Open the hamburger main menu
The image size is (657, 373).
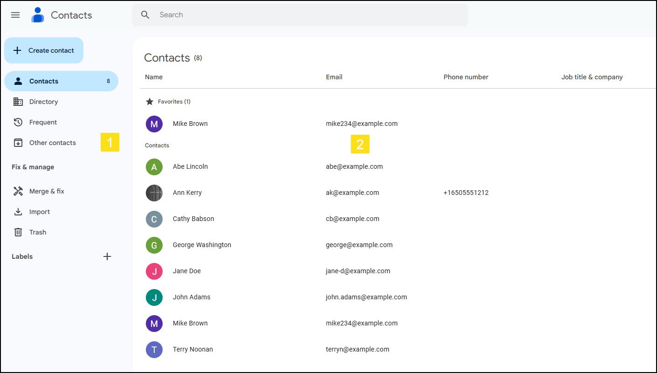15,15
